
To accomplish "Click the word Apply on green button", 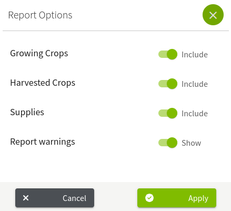I will tap(198, 198).
